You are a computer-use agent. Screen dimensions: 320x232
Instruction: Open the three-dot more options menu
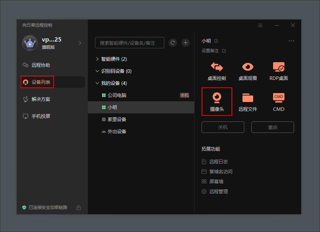292,41
